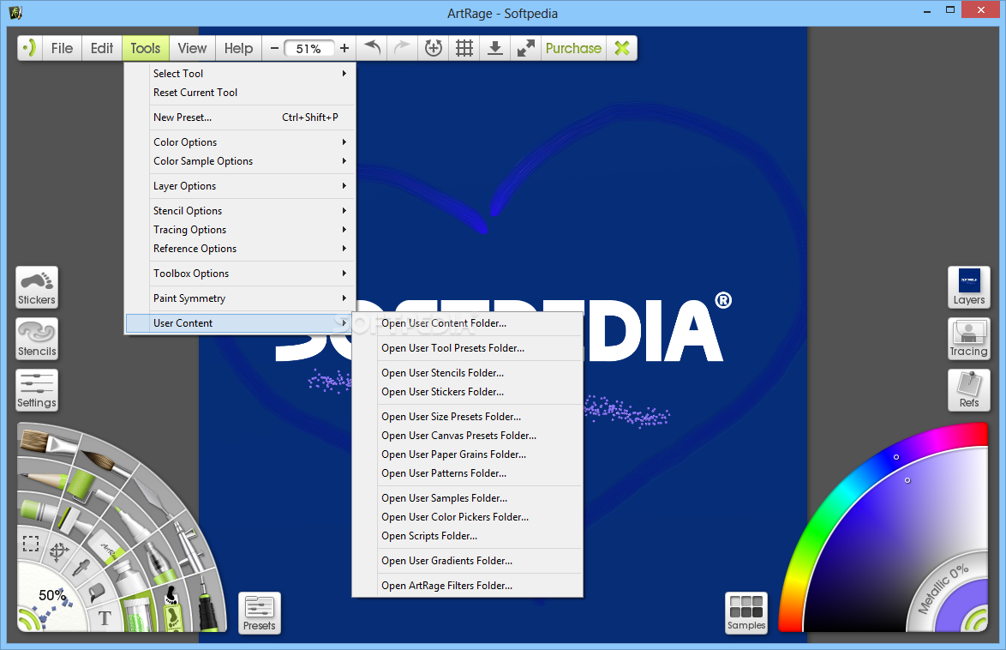1006x650 pixels.
Task: Open the Help menu
Action: point(239,48)
